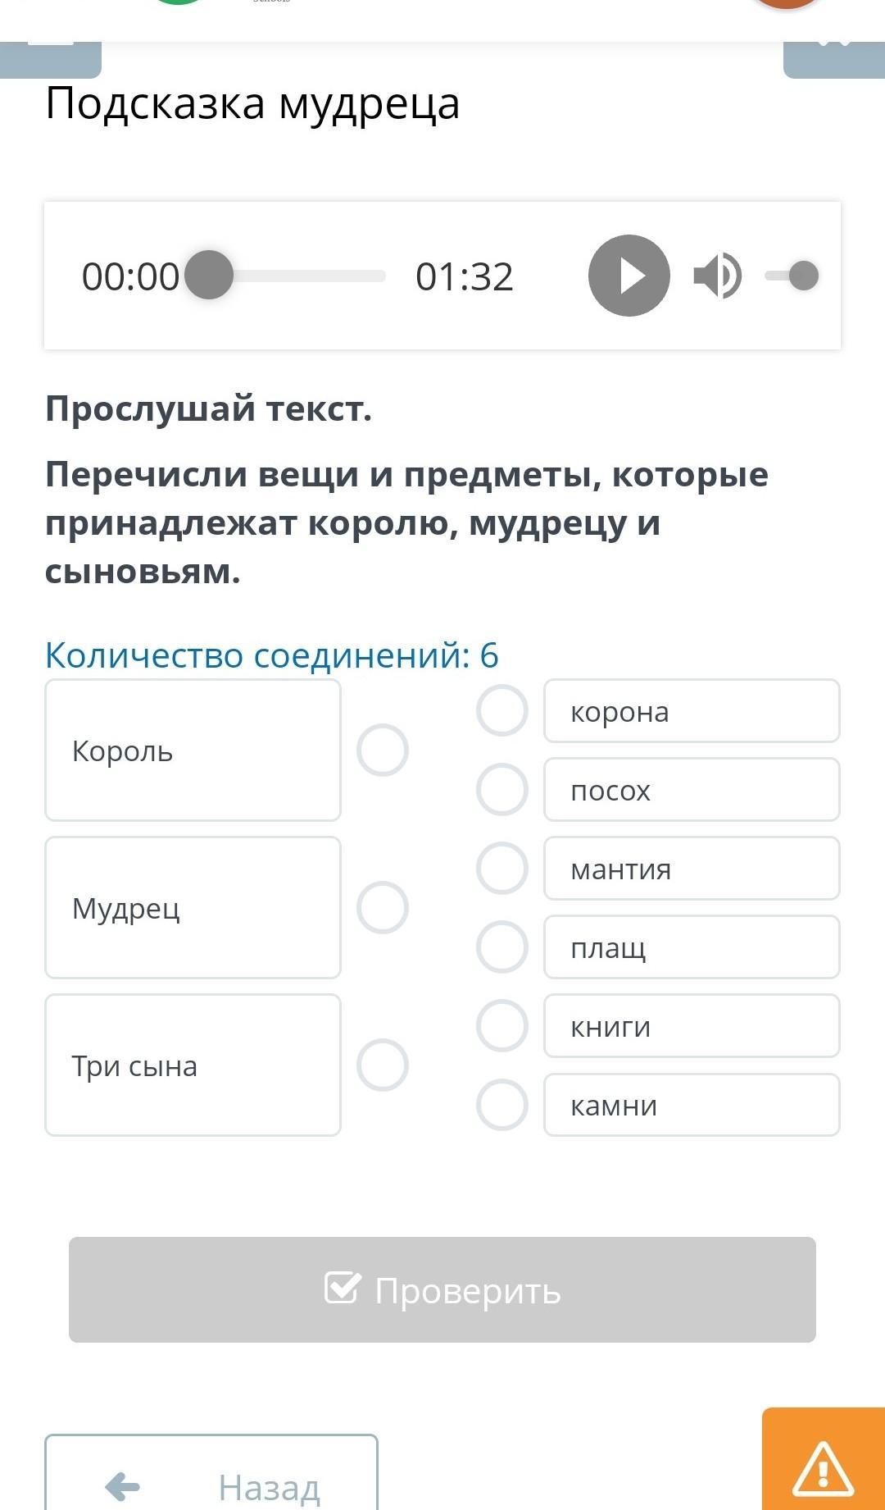This screenshot has width=885, height=1510.
Task: Click the Король answer box
Action: coord(193,750)
